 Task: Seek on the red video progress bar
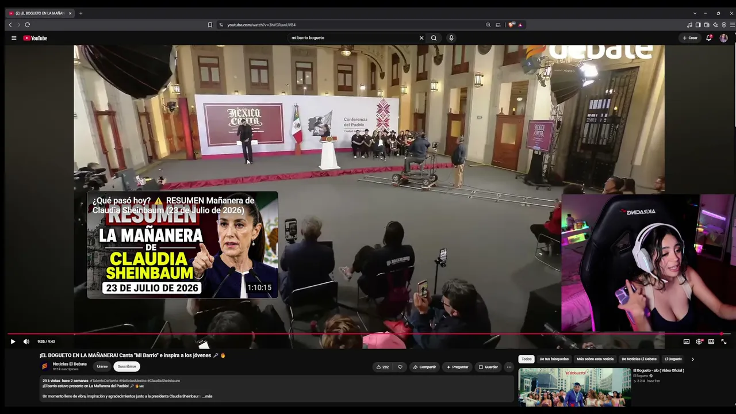point(368,333)
